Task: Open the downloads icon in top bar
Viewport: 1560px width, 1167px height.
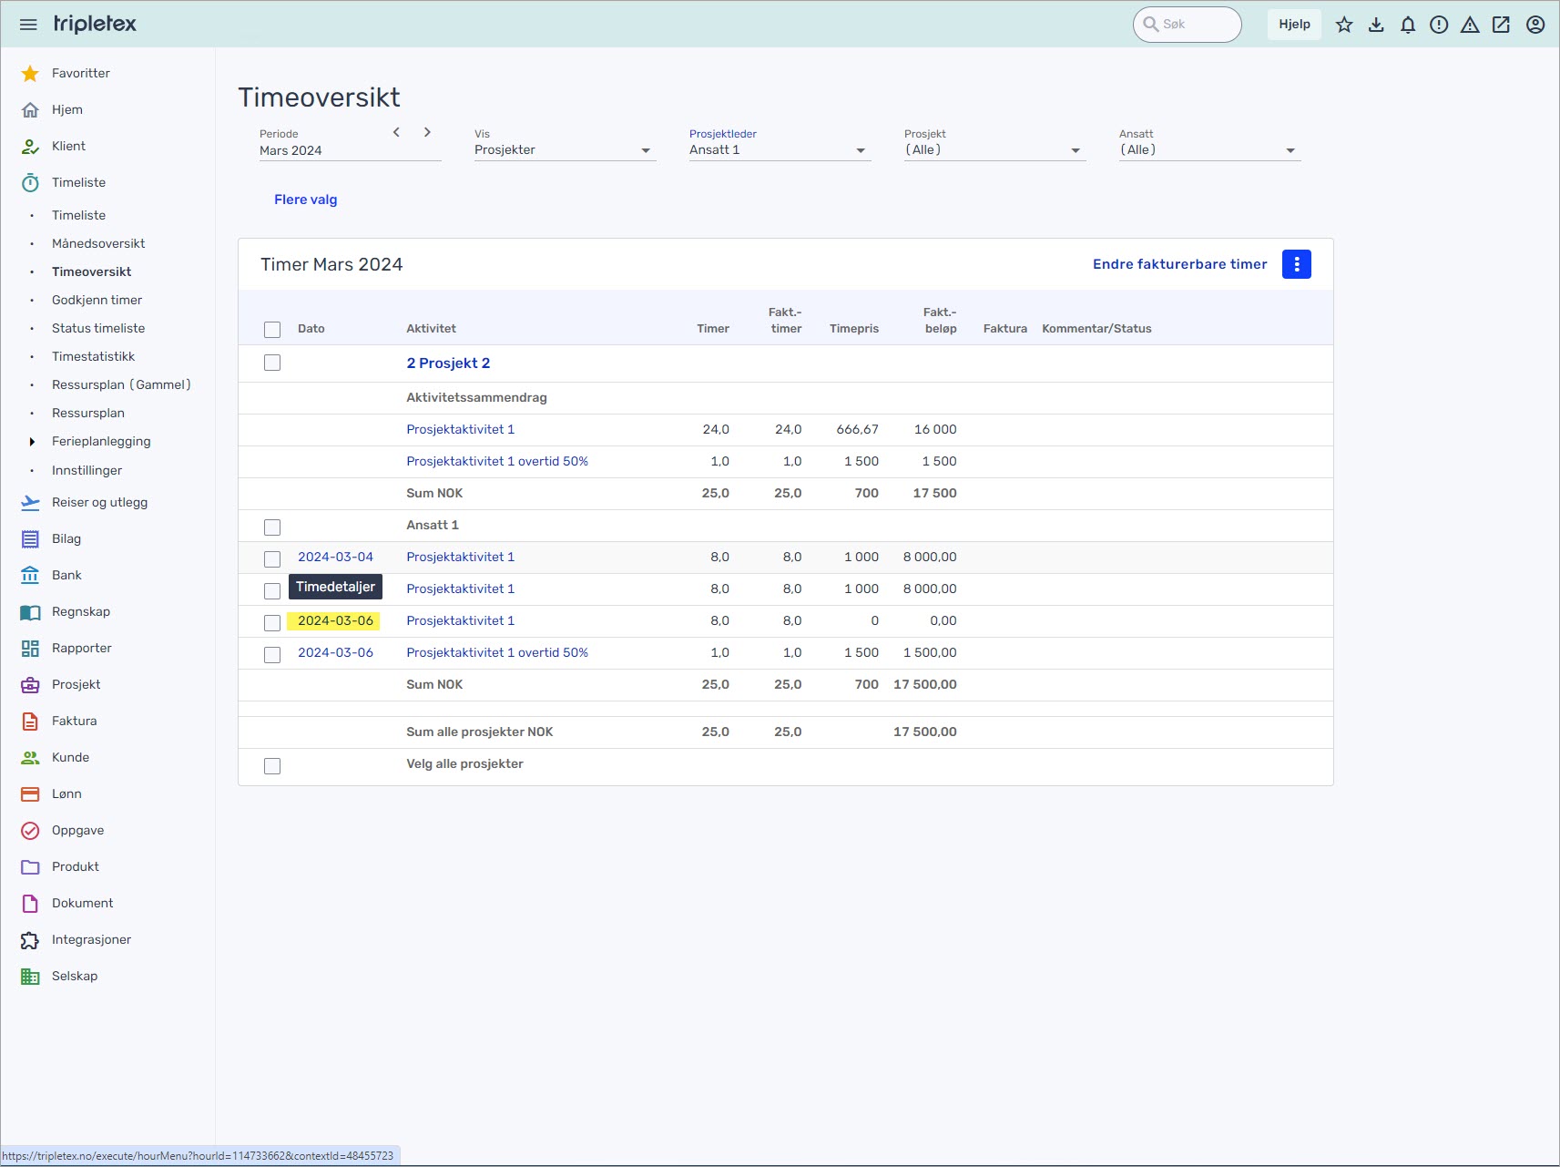Action: click(x=1376, y=25)
